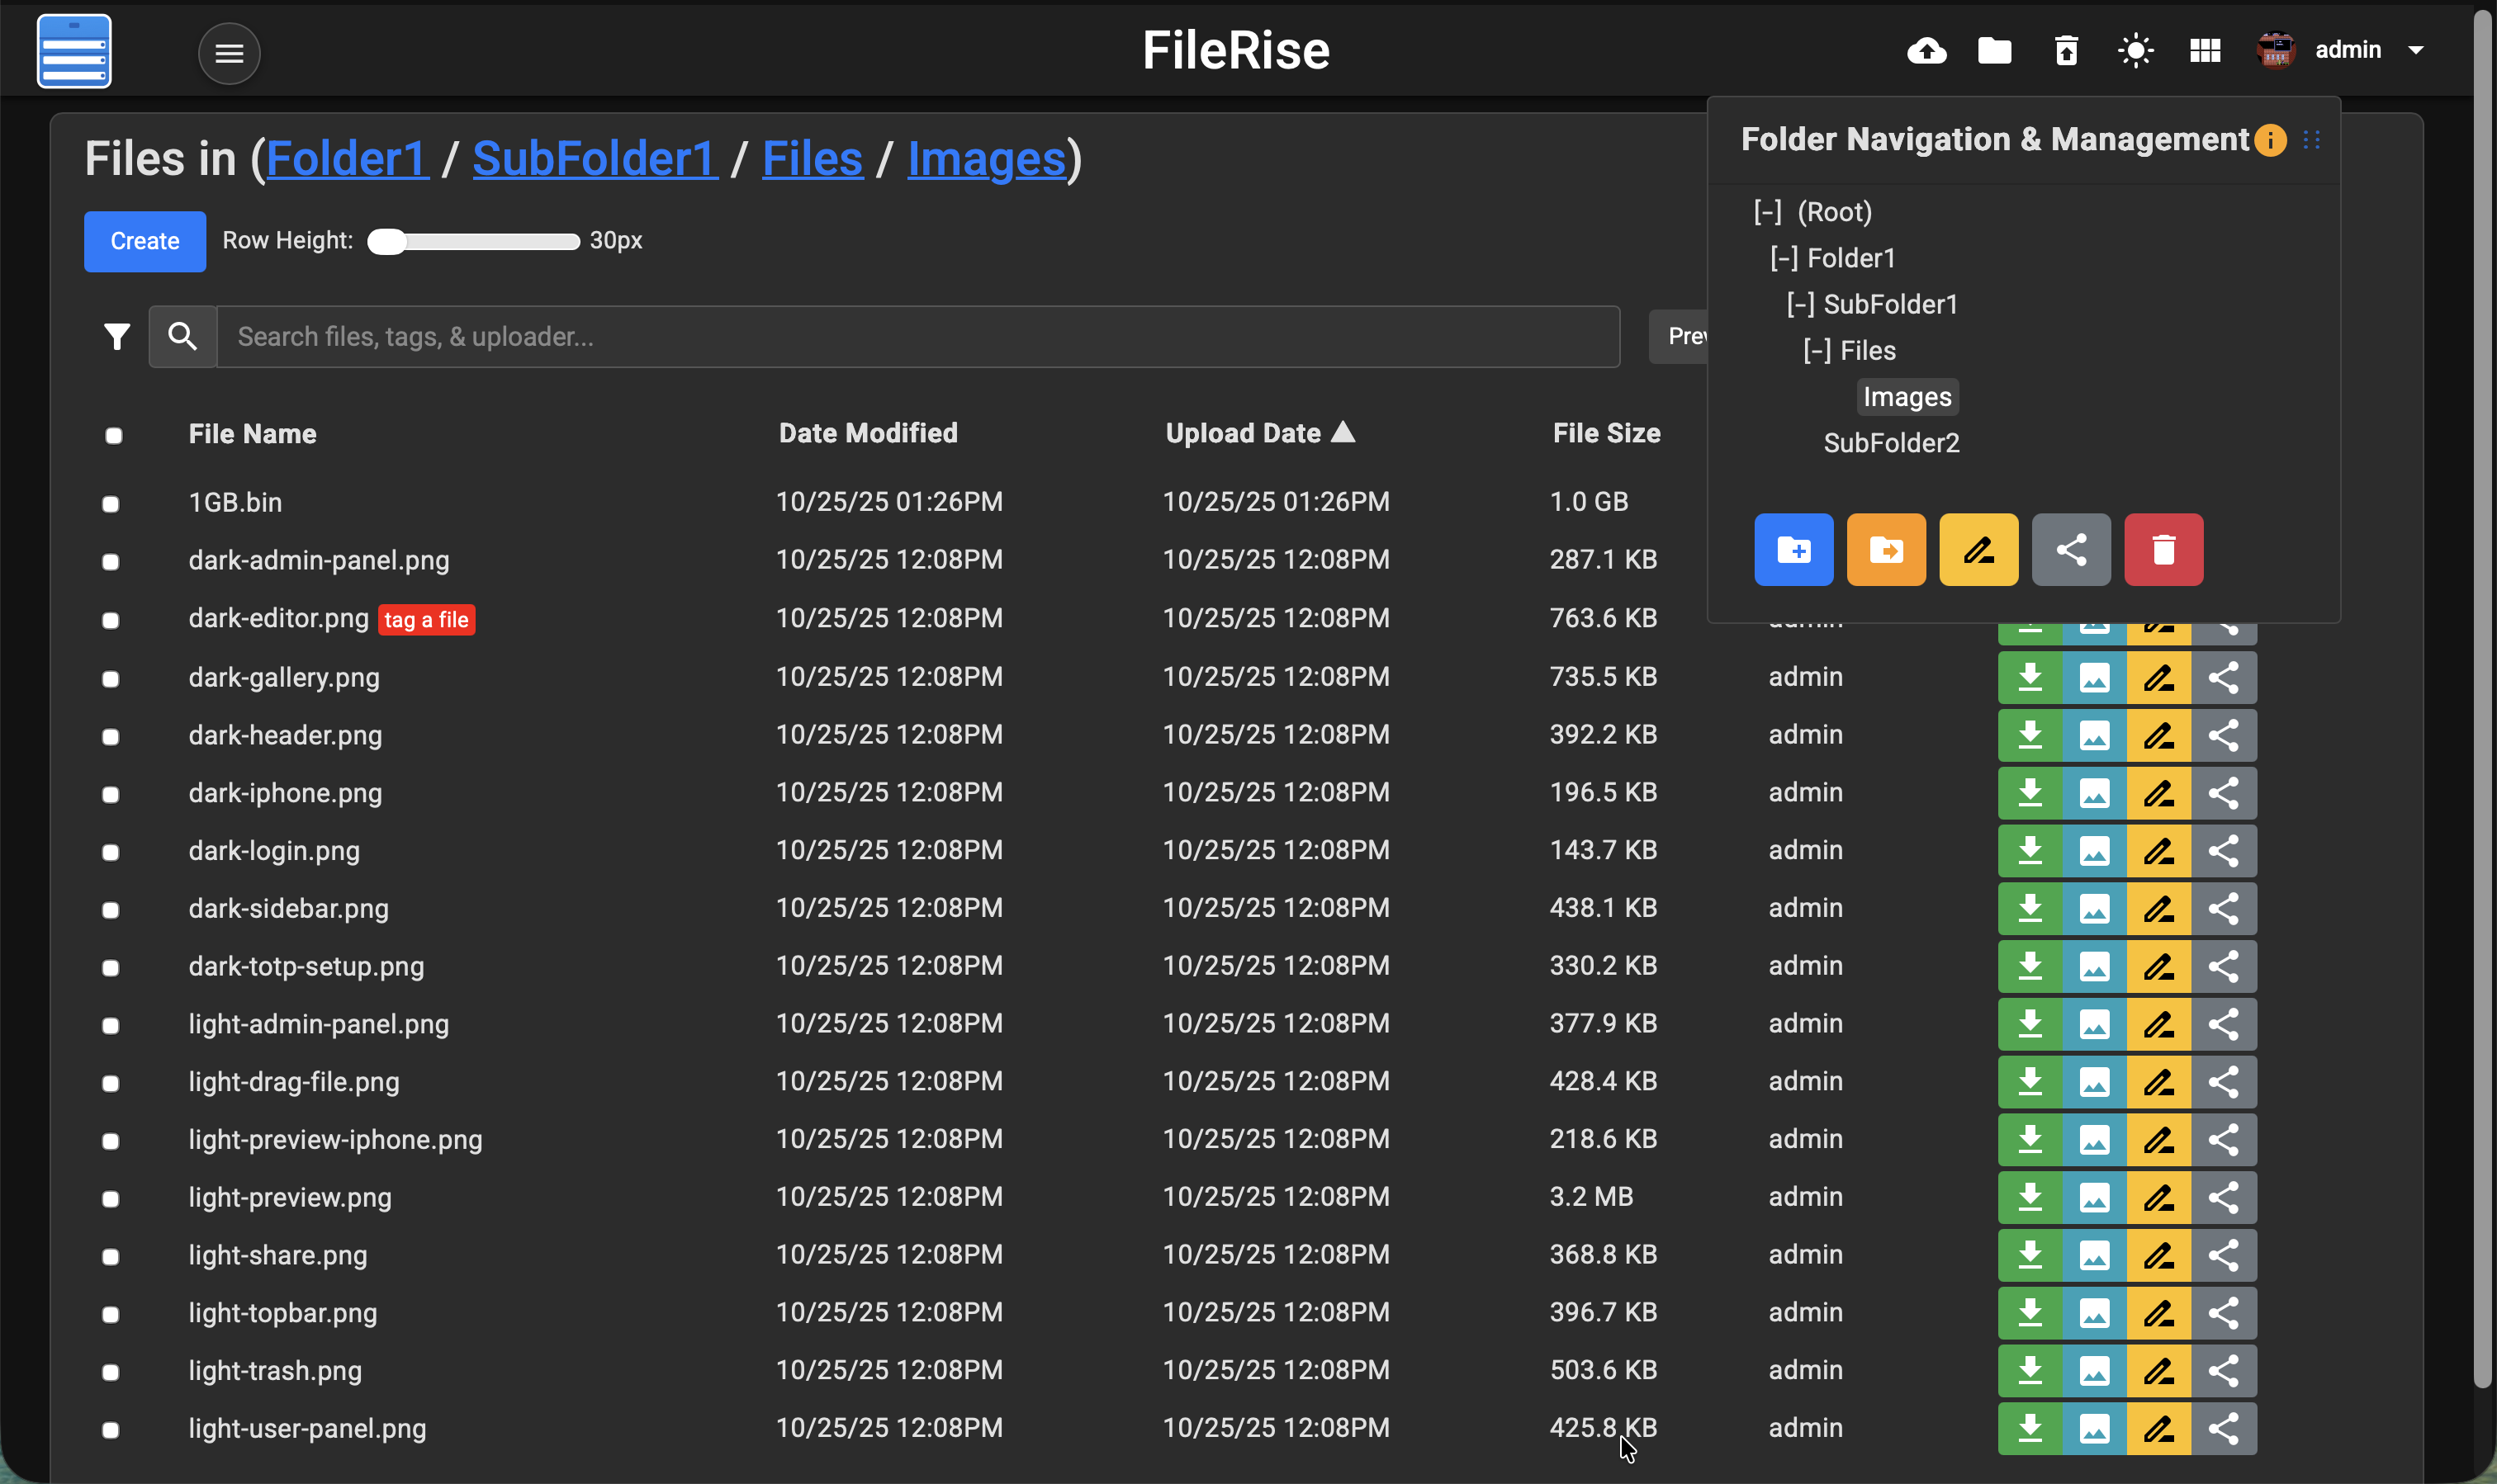Download dark-gallery.png using green download icon
This screenshot has width=2497, height=1484.
point(2029,678)
